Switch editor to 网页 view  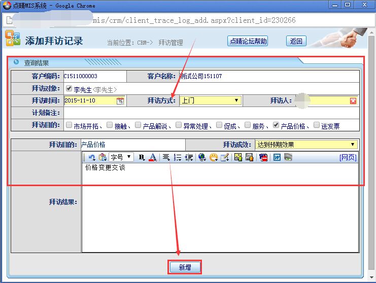click(x=348, y=157)
